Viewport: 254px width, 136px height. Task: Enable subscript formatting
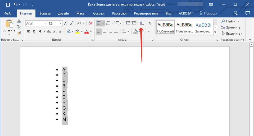pyautogui.click(x=55, y=31)
